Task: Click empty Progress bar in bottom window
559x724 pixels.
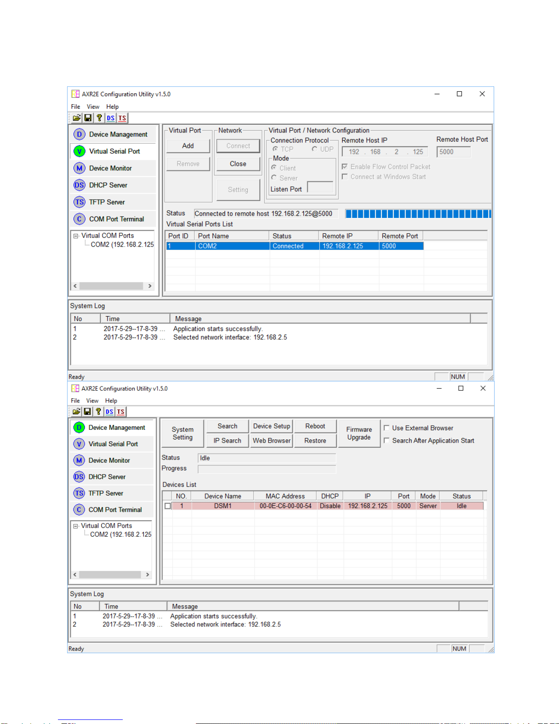Action: [267, 469]
